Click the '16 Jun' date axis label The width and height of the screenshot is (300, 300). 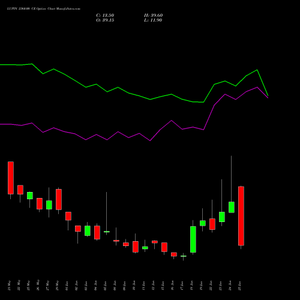[x=172, y=286]
